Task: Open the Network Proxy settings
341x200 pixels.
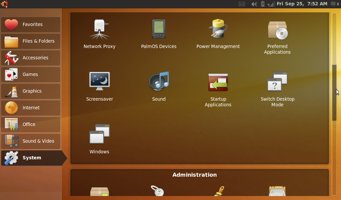Action: pyautogui.click(x=99, y=34)
